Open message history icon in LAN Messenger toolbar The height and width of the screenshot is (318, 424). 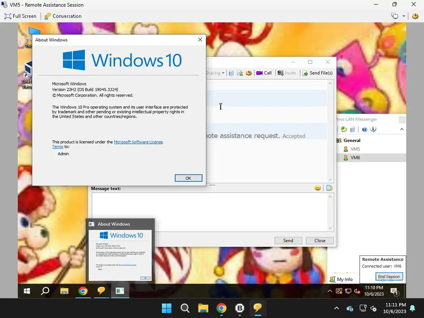[352, 129]
